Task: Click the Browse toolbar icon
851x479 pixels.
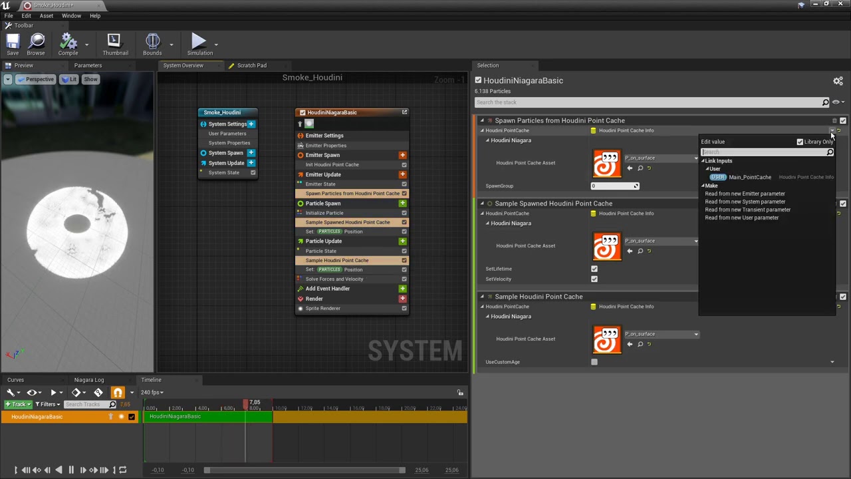Action: click(x=36, y=45)
